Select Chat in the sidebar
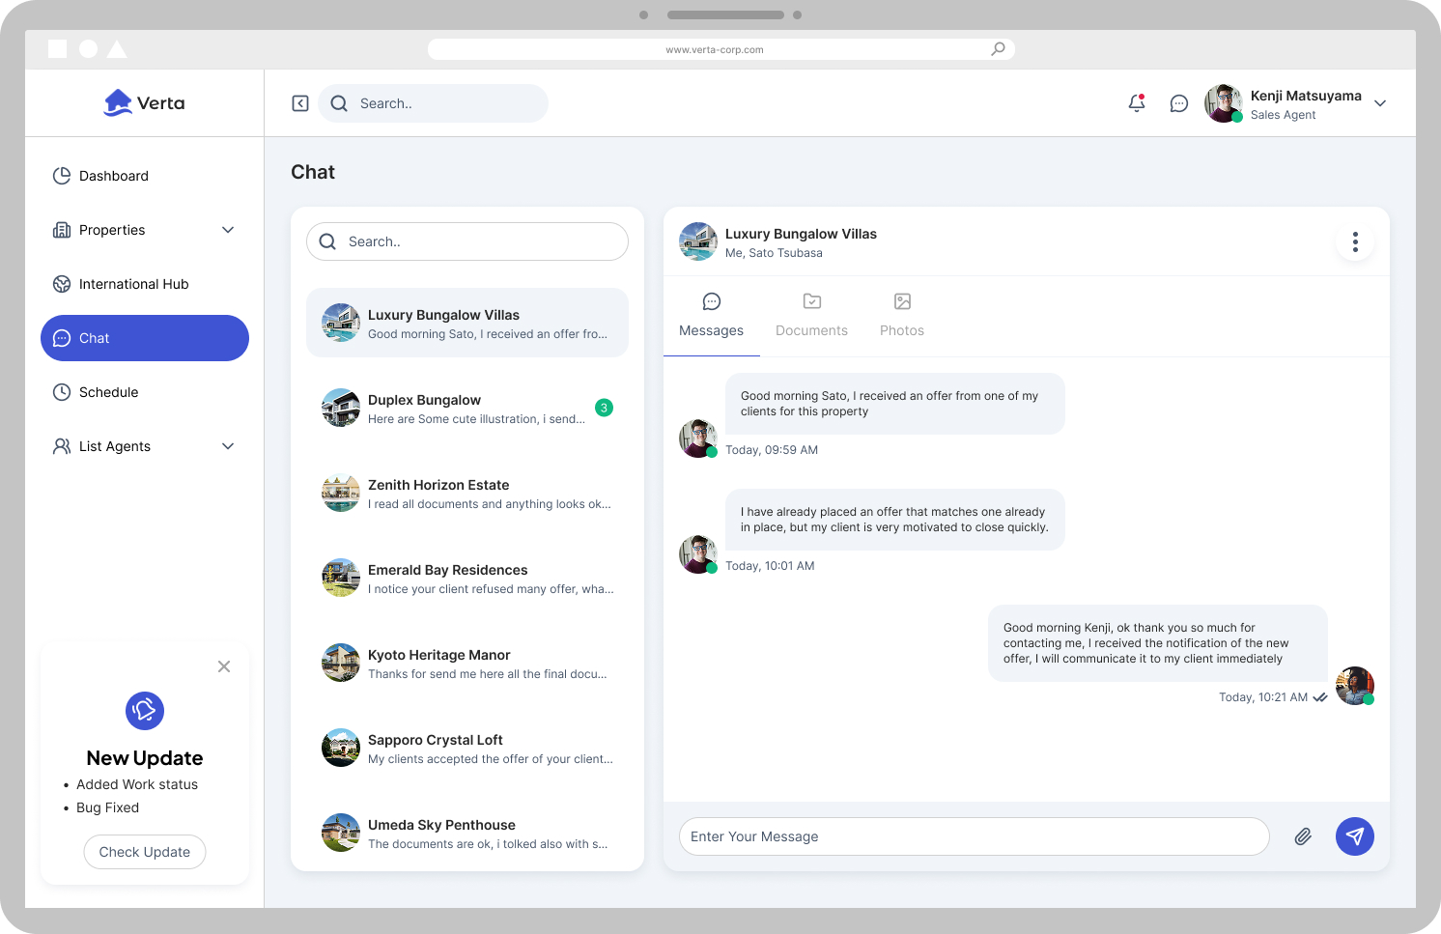Viewport: 1441px width, 934px height. [145, 338]
